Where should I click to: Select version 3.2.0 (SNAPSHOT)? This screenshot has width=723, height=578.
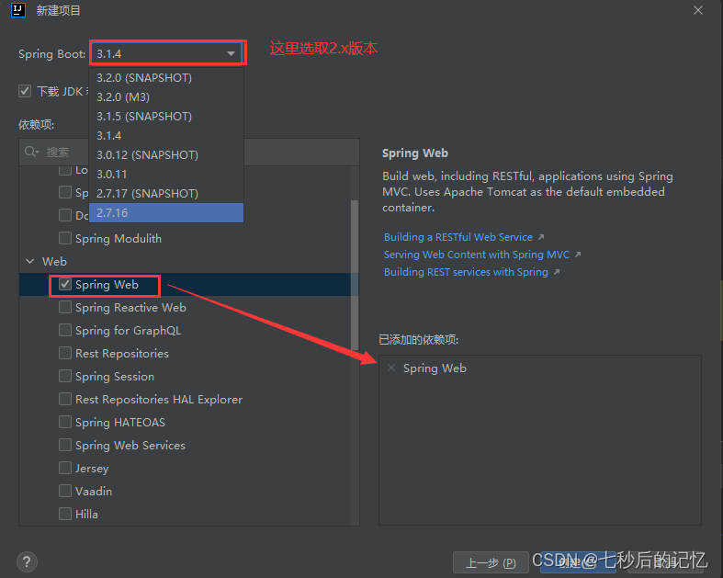(x=166, y=78)
